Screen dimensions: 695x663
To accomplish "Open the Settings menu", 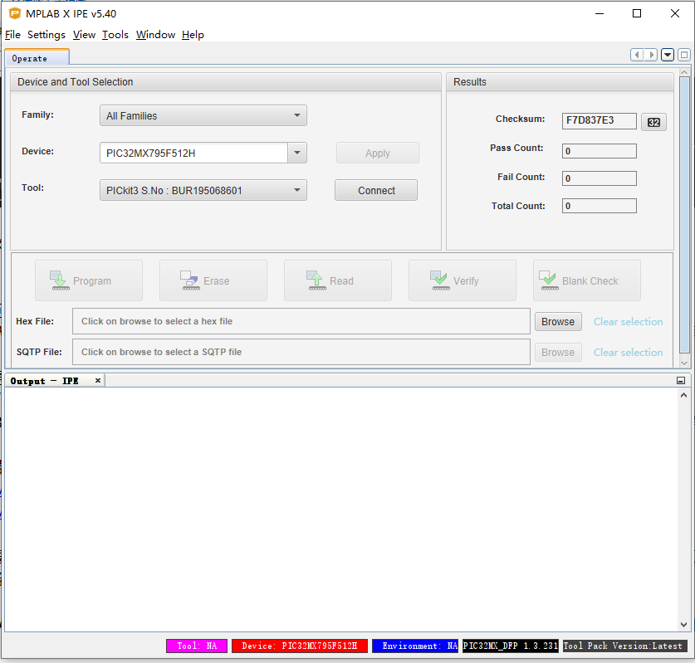I will [46, 35].
